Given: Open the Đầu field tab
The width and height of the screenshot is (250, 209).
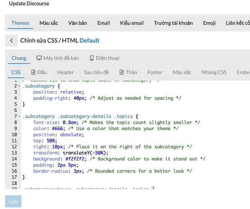Looking at the screenshot, I should click(x=39, y=72).
